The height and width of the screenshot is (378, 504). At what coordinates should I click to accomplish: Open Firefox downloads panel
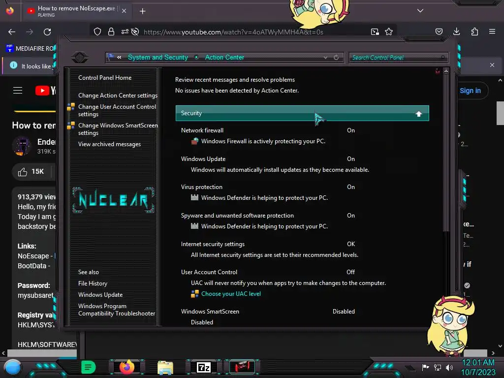click(x=456, y=31)
